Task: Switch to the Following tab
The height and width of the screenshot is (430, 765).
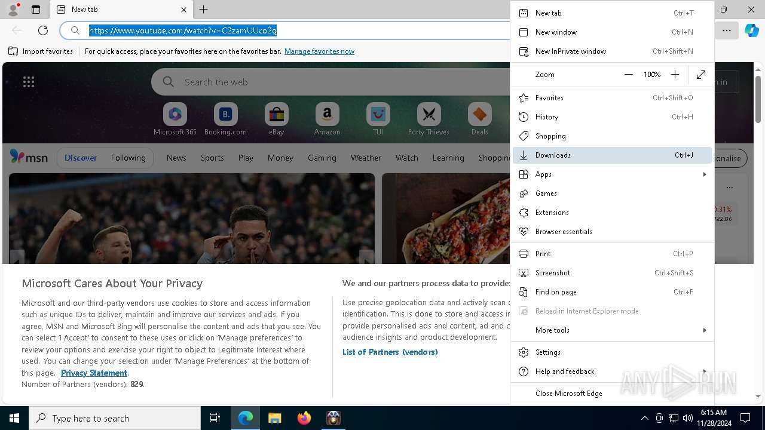Action: (x=128, y=158)
